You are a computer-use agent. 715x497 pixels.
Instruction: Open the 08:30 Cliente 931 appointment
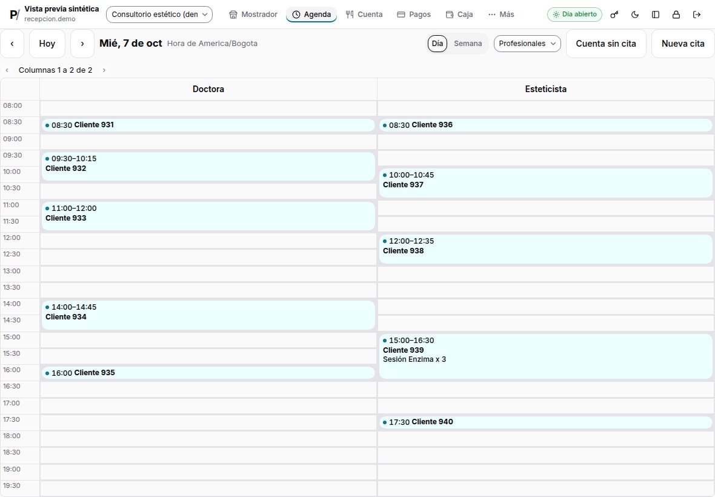(x=208, y=125)
